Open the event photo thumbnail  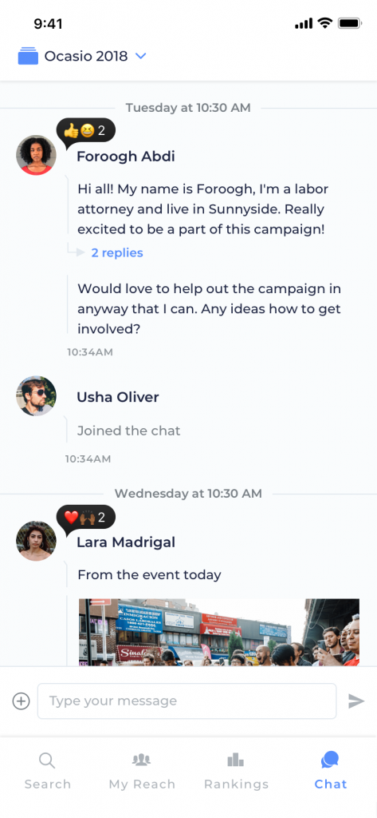pyautogui.click(x=219, y=633)
